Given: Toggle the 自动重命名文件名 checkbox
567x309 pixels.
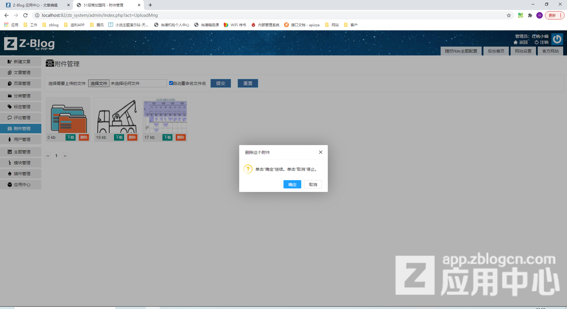Looking at the screenshot, I should coord(171,83).
